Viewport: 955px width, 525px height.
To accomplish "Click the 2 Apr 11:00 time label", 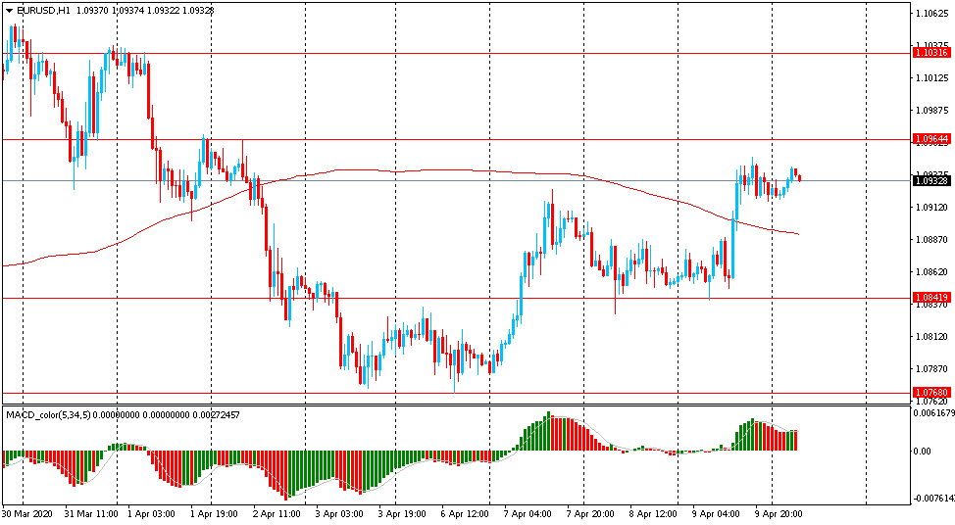I will click(278, 513).
